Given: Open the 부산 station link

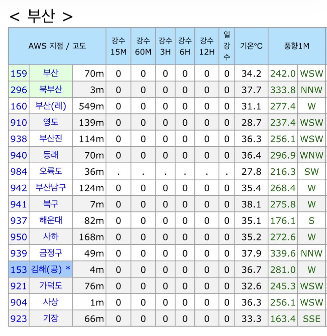Looking at the screenshot, I should [51, 73].
